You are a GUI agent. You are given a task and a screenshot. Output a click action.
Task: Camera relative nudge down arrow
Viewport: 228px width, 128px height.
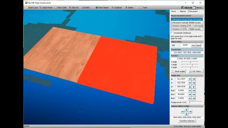(186, 114)
